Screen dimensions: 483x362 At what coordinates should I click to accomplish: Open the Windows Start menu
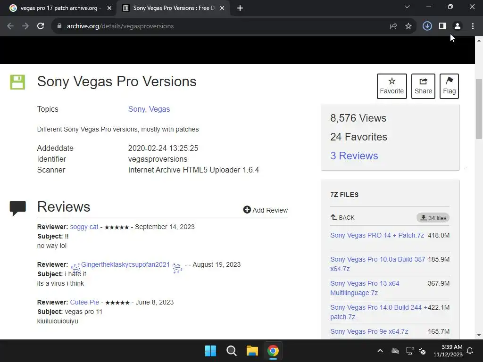(x=211, y=351)
